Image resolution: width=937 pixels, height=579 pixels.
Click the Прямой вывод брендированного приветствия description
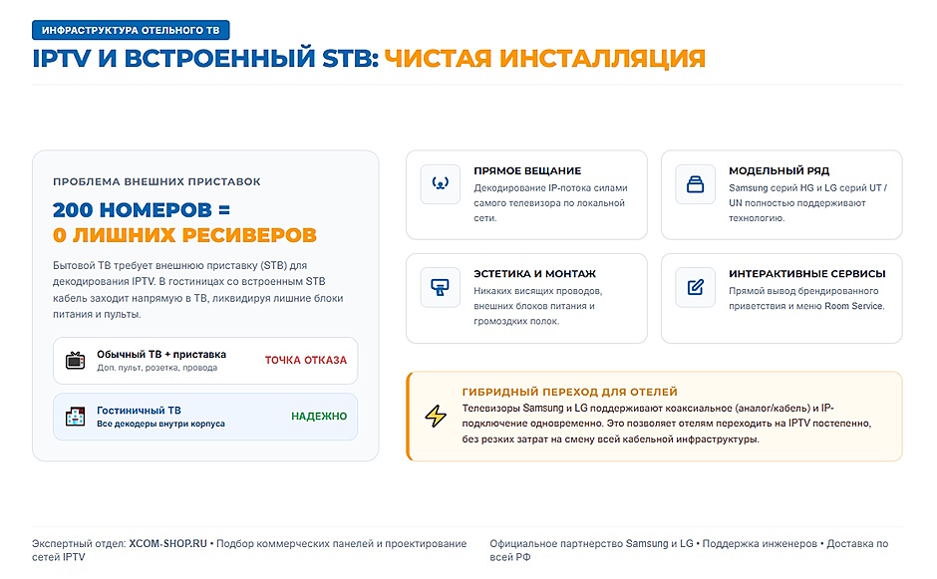806,299
